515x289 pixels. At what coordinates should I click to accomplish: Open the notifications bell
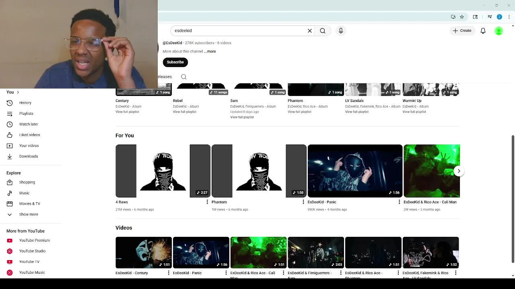click(483, 31)
